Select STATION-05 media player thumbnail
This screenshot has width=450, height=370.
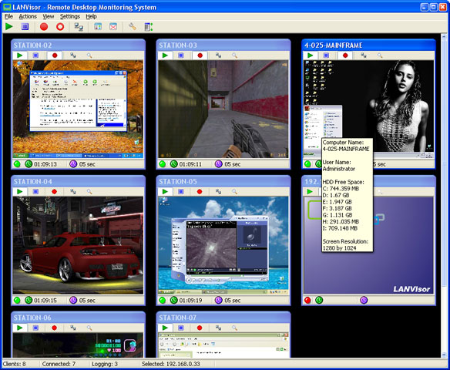click(x=223, y=245)
